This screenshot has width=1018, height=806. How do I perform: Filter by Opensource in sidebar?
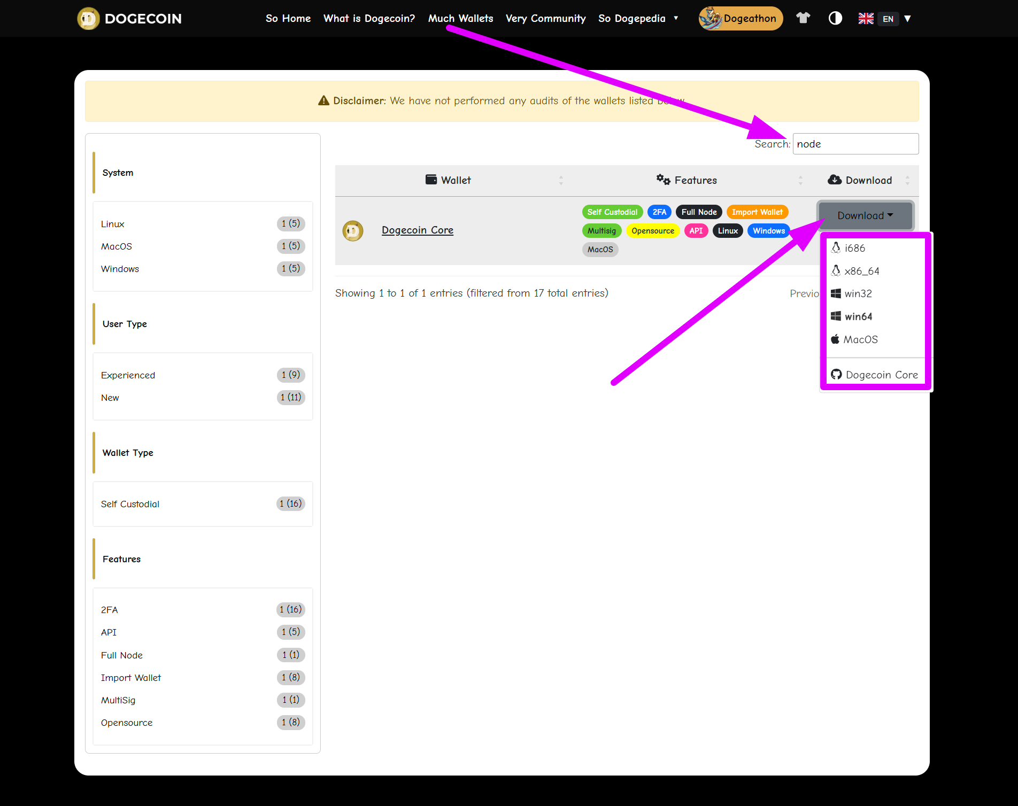click(203, 723)
